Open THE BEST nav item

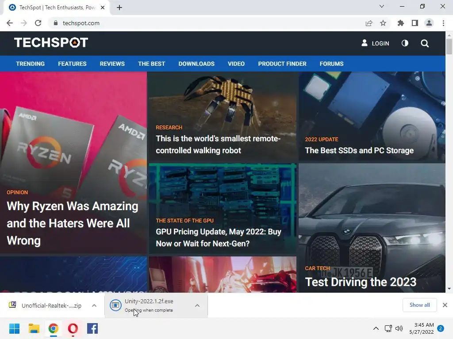click(151, 64)
